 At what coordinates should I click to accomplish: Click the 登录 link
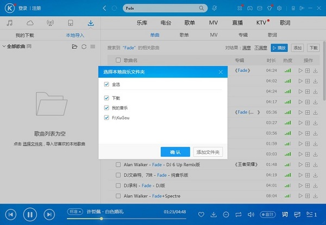tap(23, 8)
